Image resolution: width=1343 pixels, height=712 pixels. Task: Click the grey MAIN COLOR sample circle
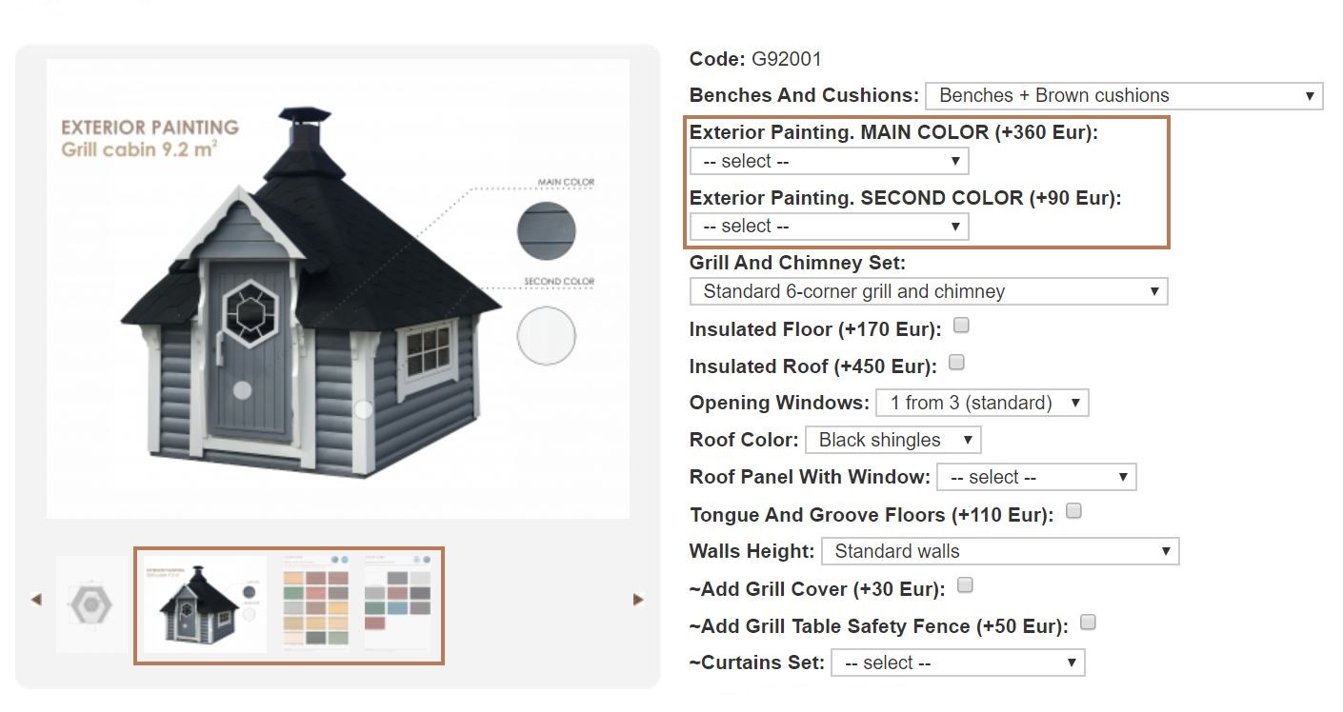click(x=546, y=231)
